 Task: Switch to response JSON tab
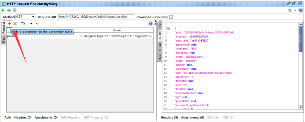[x=160, y=36]
